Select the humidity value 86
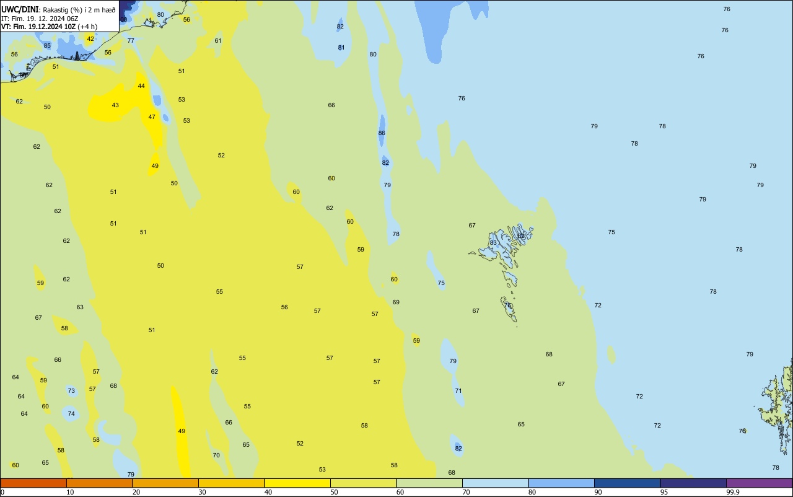 point(382,133)
